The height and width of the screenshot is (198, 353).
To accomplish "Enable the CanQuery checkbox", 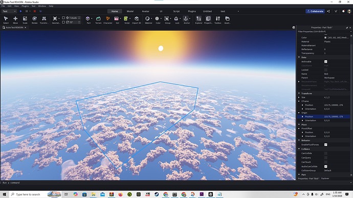I will coord(326,158).
